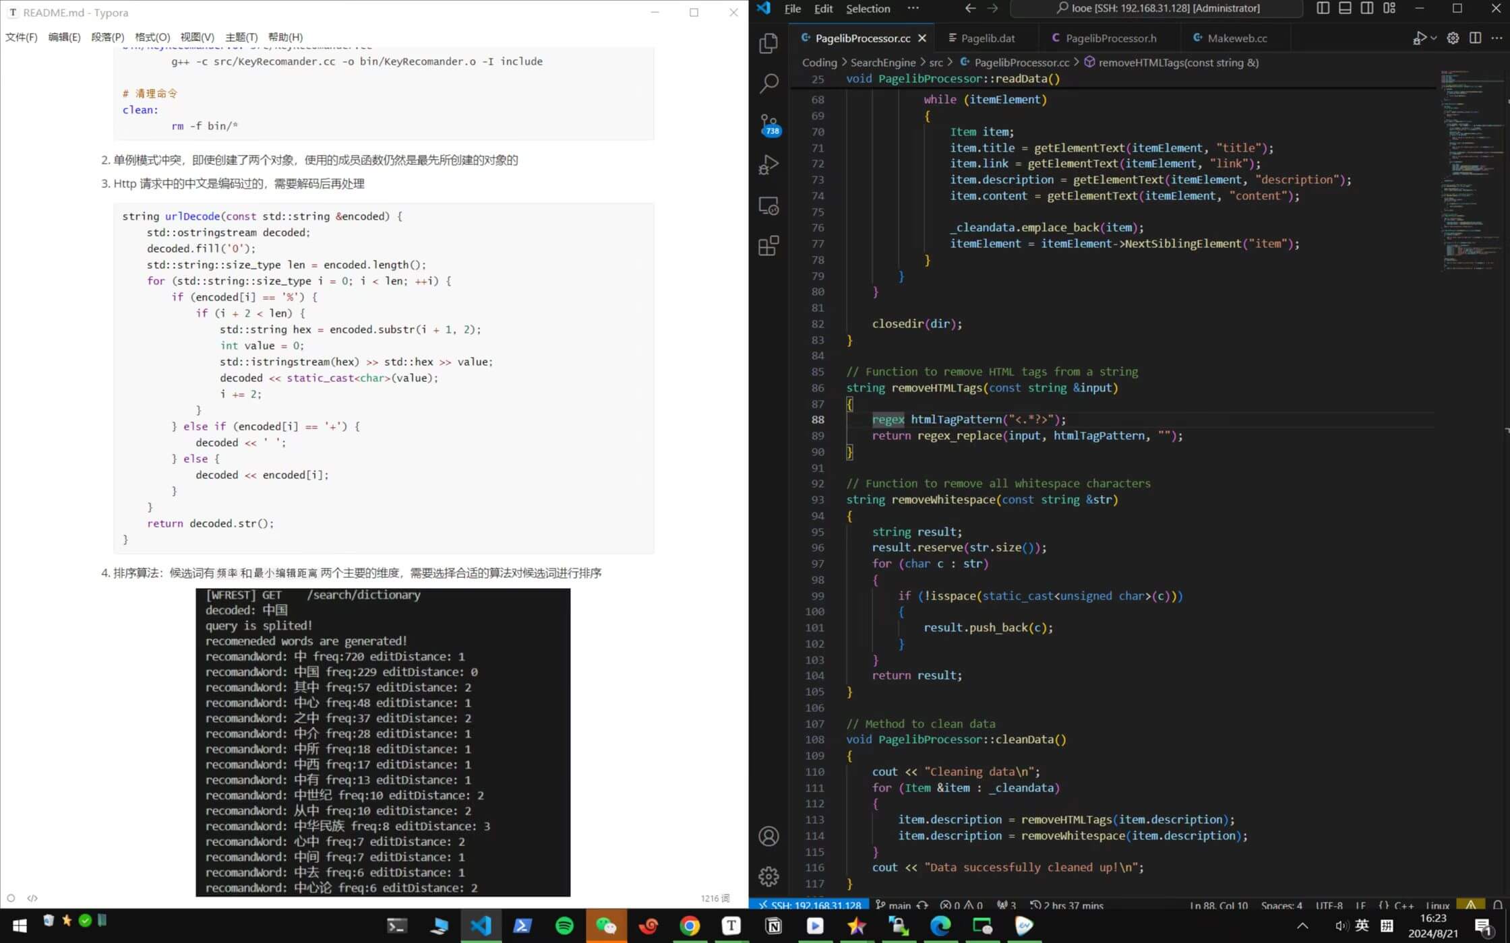Click the VS Code command center search box
This screenshot has width=1510, height=943.
pos(1157,8)
